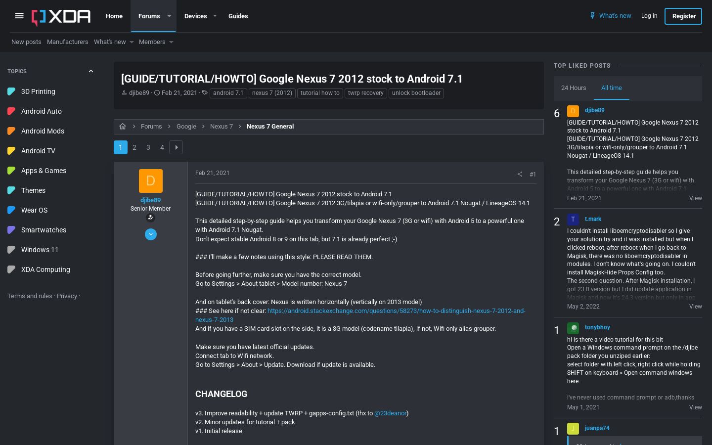712x445 pixels.
Task: Open the hamburger menu icon
Action: pos(19,16)
